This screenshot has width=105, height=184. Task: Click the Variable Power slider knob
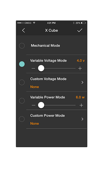[x=41, y=105]
